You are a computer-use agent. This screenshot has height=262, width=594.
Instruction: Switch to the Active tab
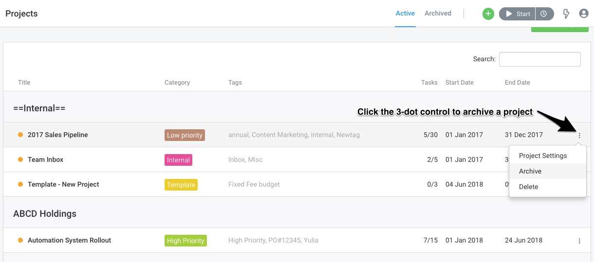(405, 14)
